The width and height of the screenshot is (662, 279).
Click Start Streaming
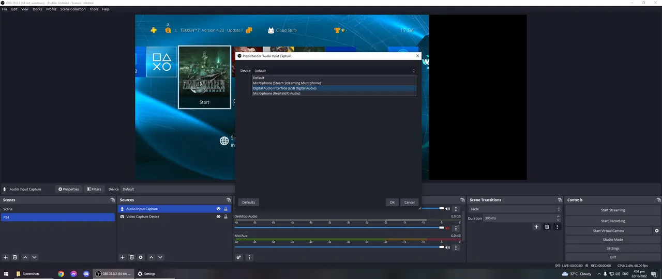coord(612,210)
